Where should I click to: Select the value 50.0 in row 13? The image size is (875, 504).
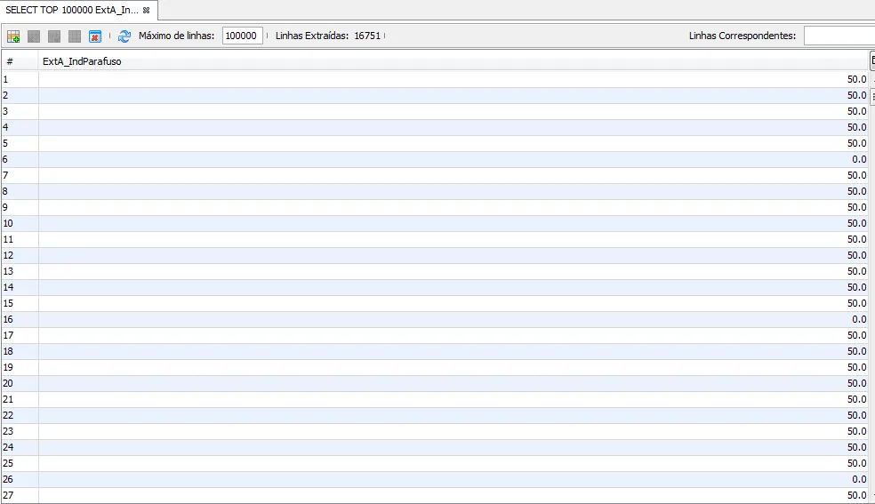[x=856, y=271]
